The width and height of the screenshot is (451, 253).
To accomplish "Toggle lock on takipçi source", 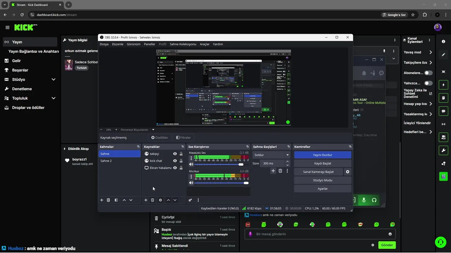I will click(x=181, y=154).
